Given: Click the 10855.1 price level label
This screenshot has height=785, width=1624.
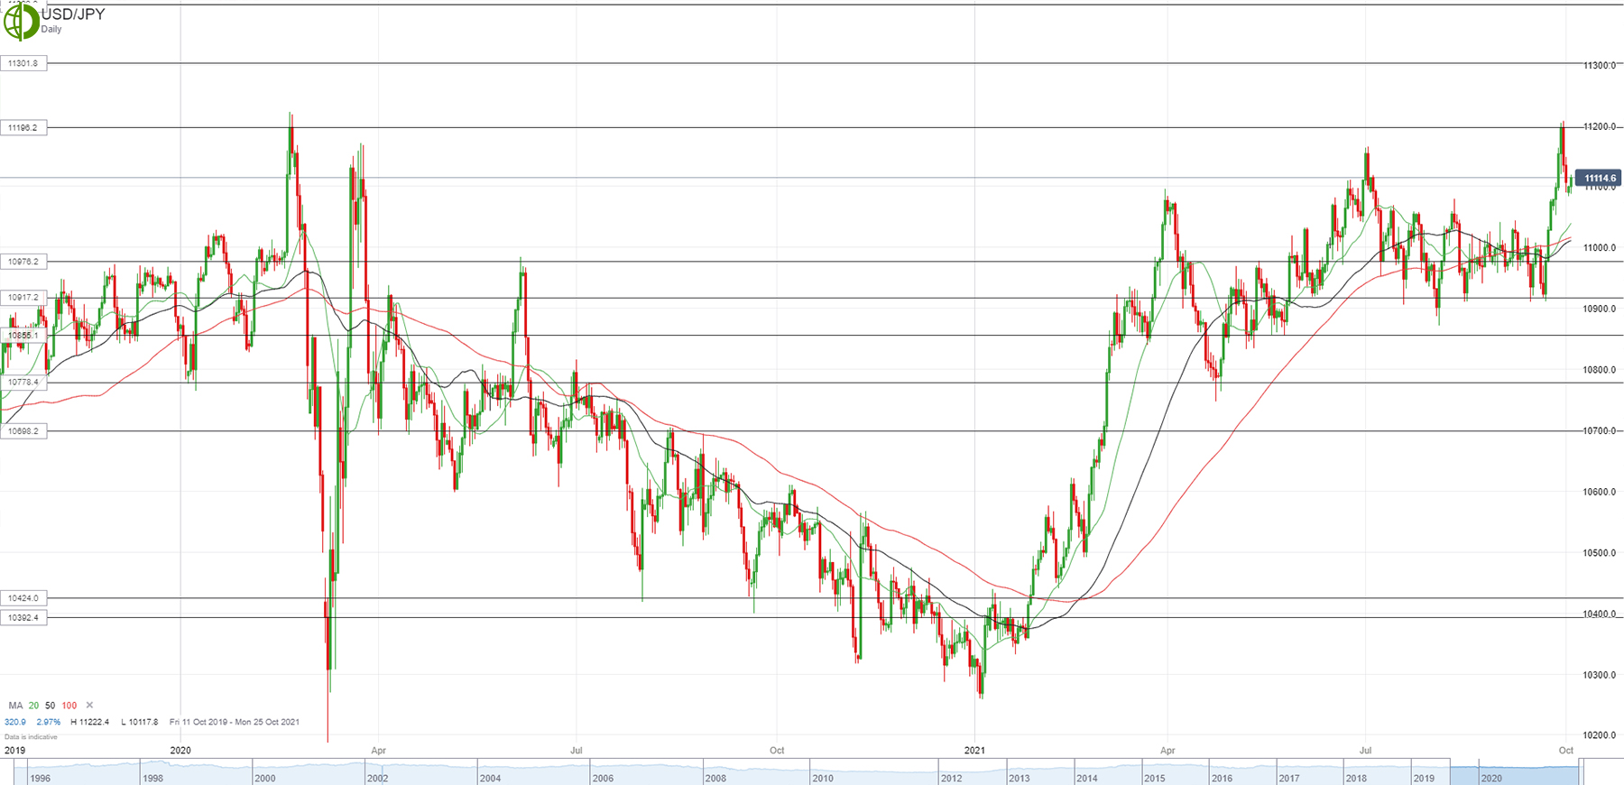Looking at the screenshot, I should click(23, 336).
